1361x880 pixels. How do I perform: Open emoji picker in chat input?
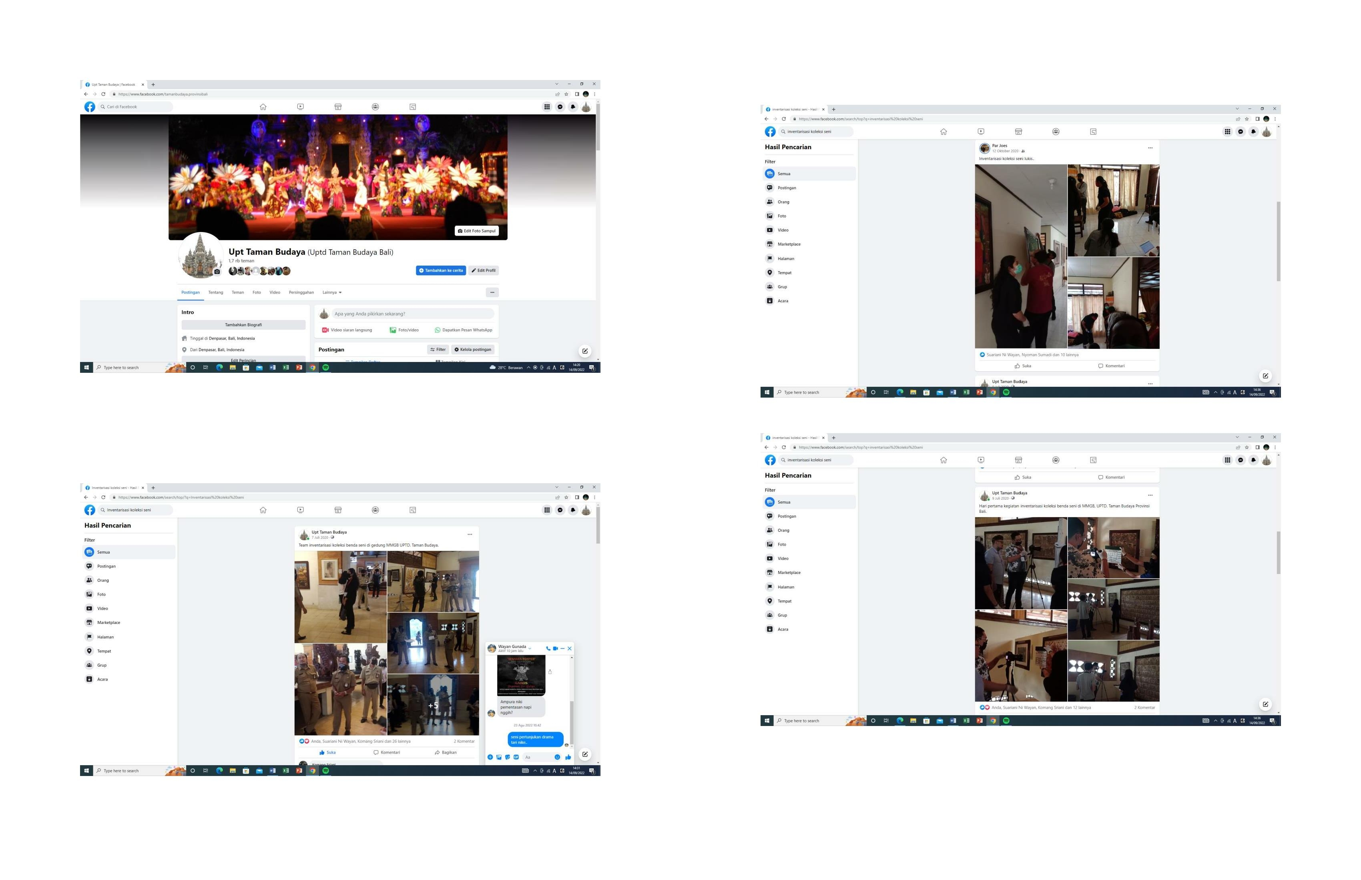point(557,757)
